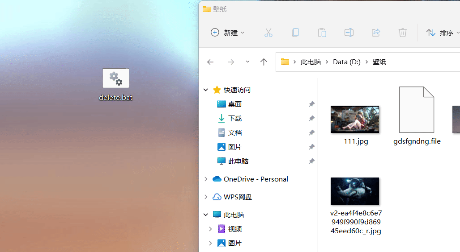Expand the 图片 node under 此电脑 tree
460x252 pixels.
pos(210,243)
